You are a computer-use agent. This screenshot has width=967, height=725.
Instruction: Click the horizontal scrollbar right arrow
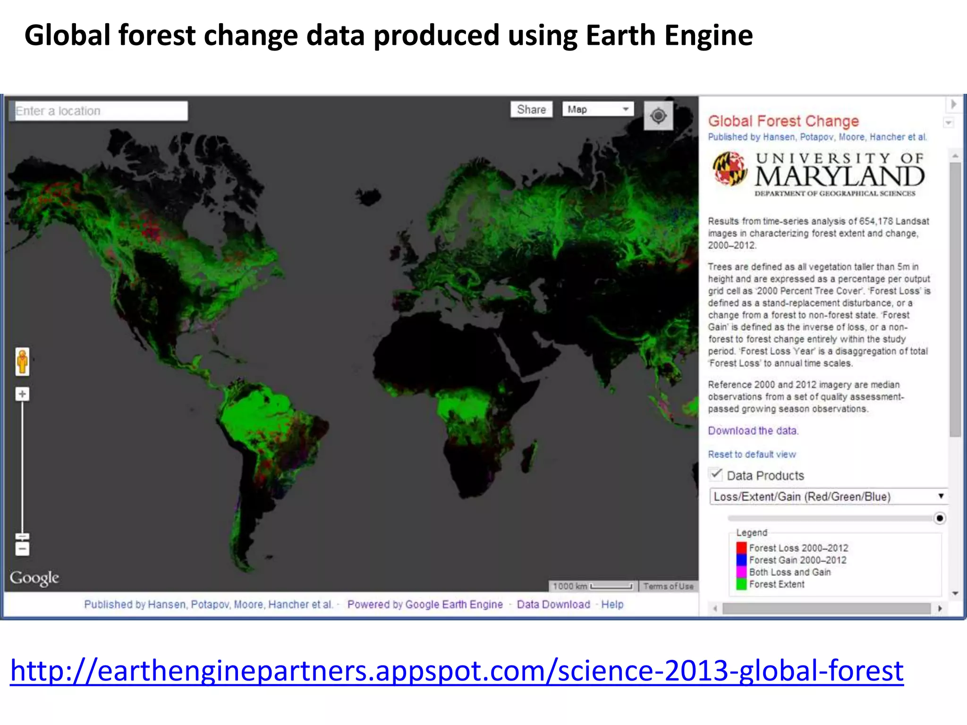(x=940, y=608)
